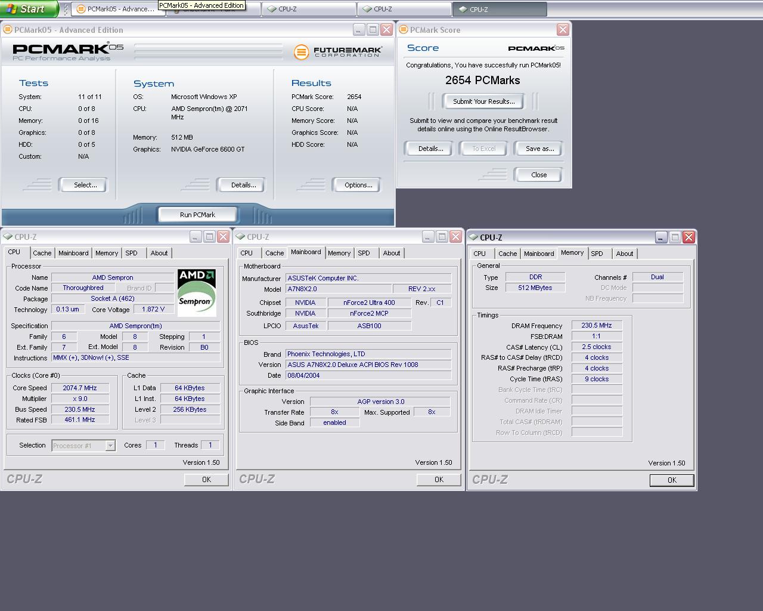This screenshot has width=763, height=611.
Task: Click the PCMark05 title bar icon
Action: [x=8, y=30]
